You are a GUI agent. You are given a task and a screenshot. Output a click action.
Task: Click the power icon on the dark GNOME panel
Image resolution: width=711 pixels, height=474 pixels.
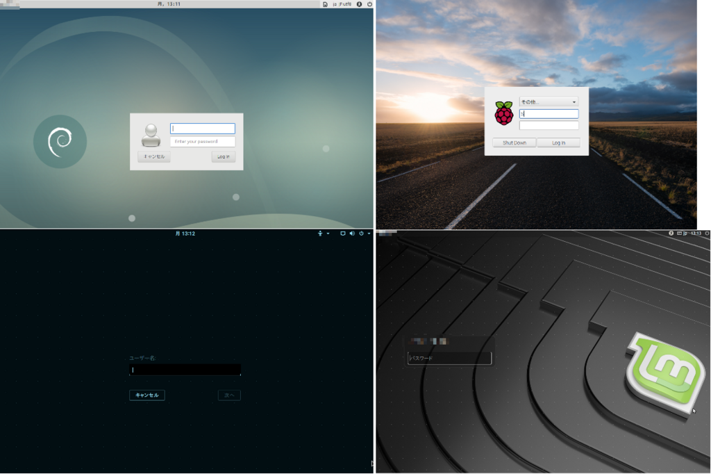(x=361, y=234)
